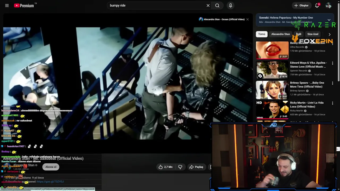Screen dimensions: 340x191
Task: Clear the search box text
Action: (208, 6)
